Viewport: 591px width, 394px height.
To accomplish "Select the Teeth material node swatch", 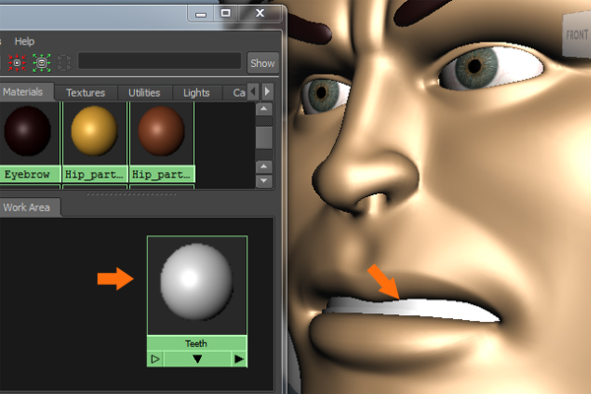I will click(x=197, y=285).
